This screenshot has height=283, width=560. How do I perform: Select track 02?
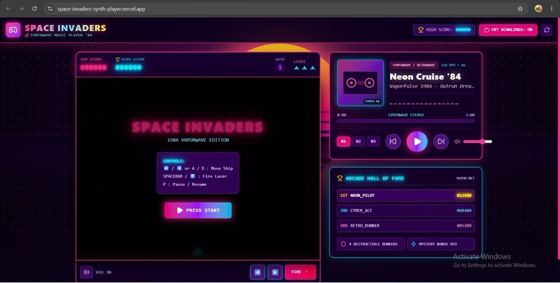point(358,141)
